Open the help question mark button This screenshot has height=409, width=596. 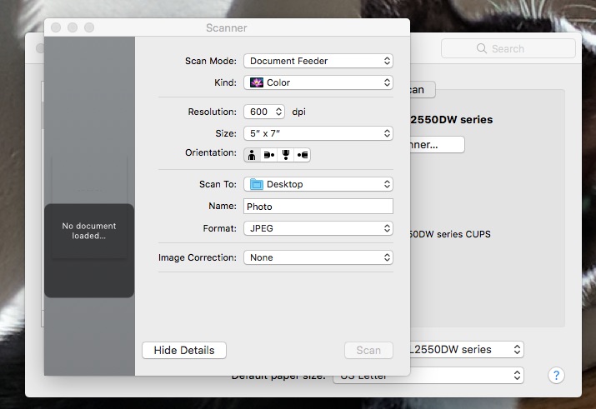pos(556,375)
